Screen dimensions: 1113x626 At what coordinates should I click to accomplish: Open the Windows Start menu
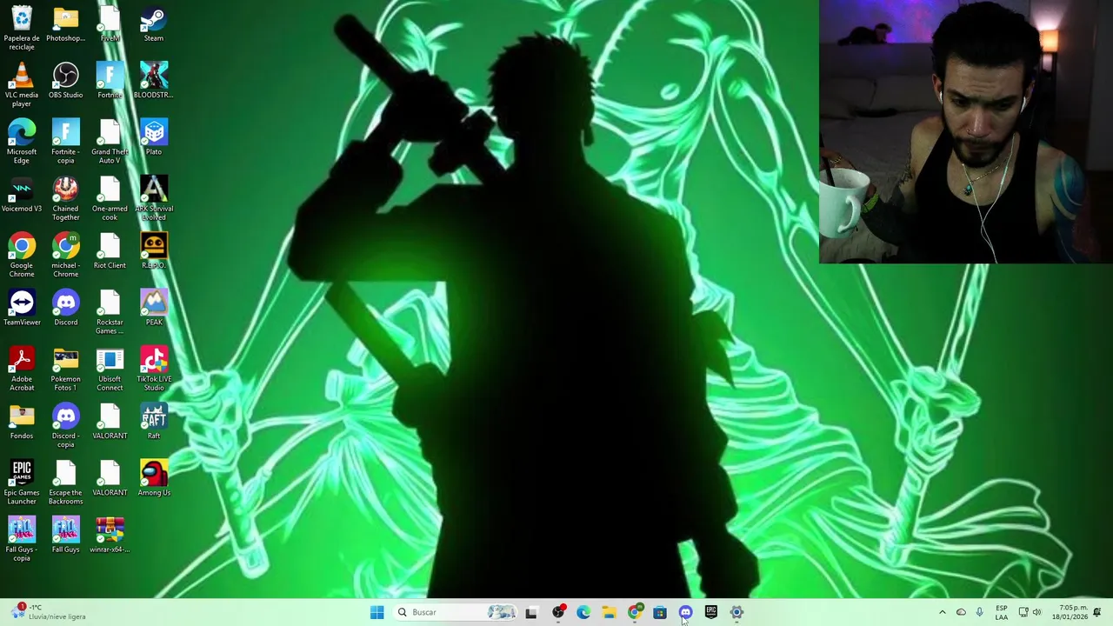[377, 612]
